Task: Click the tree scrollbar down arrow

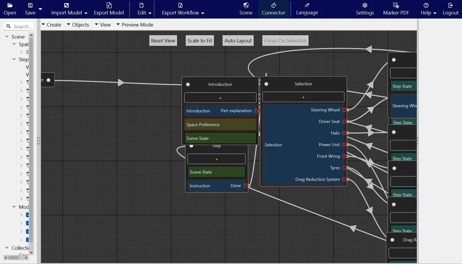Action: point(31,253)
